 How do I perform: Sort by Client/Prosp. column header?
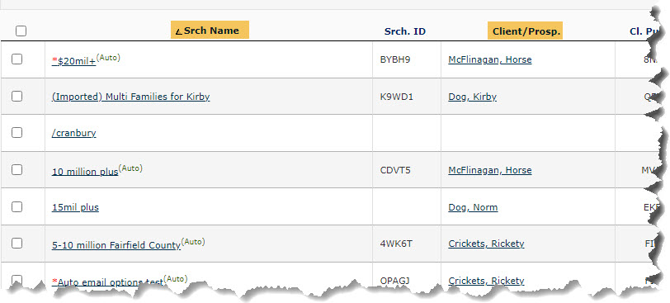(x=525, y=31)
